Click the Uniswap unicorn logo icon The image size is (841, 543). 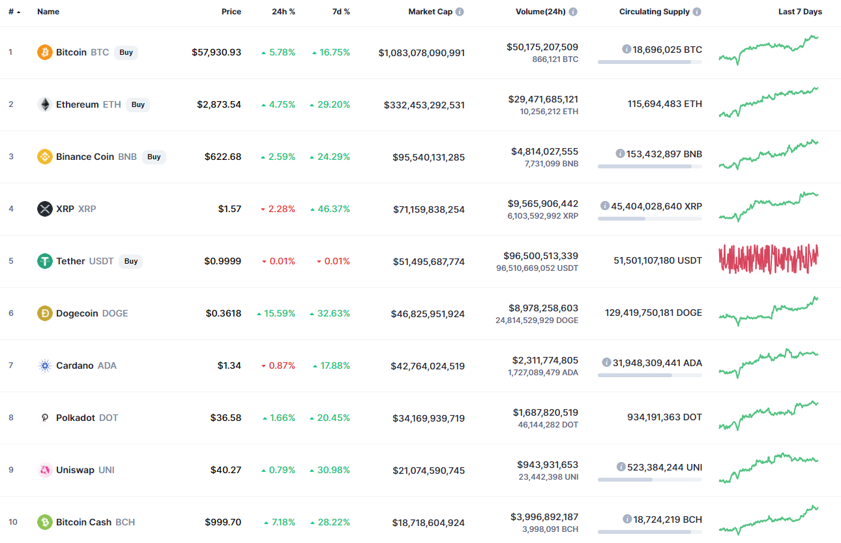(x=45, y=470)
